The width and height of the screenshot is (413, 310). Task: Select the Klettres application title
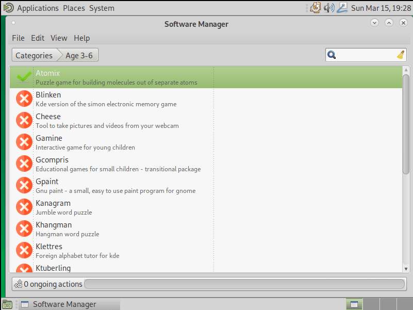coord(49,247)
